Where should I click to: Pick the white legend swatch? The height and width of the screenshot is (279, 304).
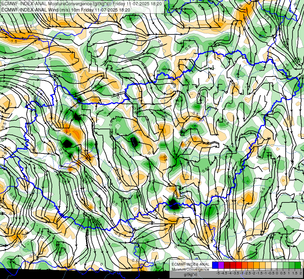(x=274, y=265)
